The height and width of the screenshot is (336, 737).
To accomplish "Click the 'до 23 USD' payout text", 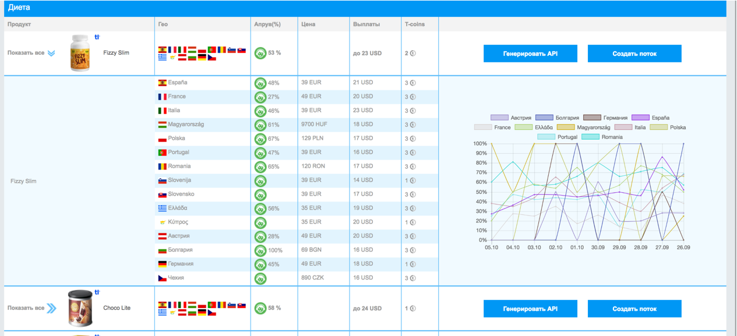I will coord(367,54).
